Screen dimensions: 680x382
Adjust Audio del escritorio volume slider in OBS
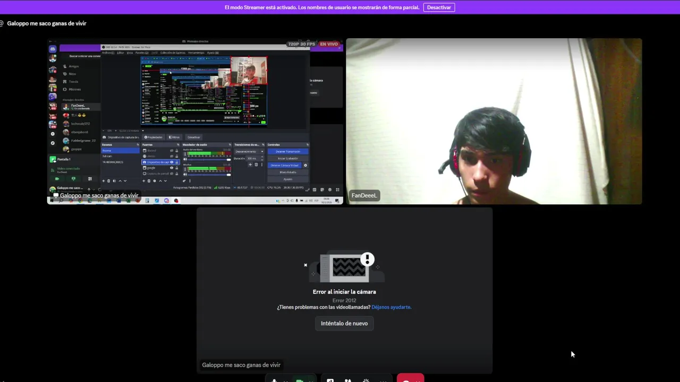209,160
